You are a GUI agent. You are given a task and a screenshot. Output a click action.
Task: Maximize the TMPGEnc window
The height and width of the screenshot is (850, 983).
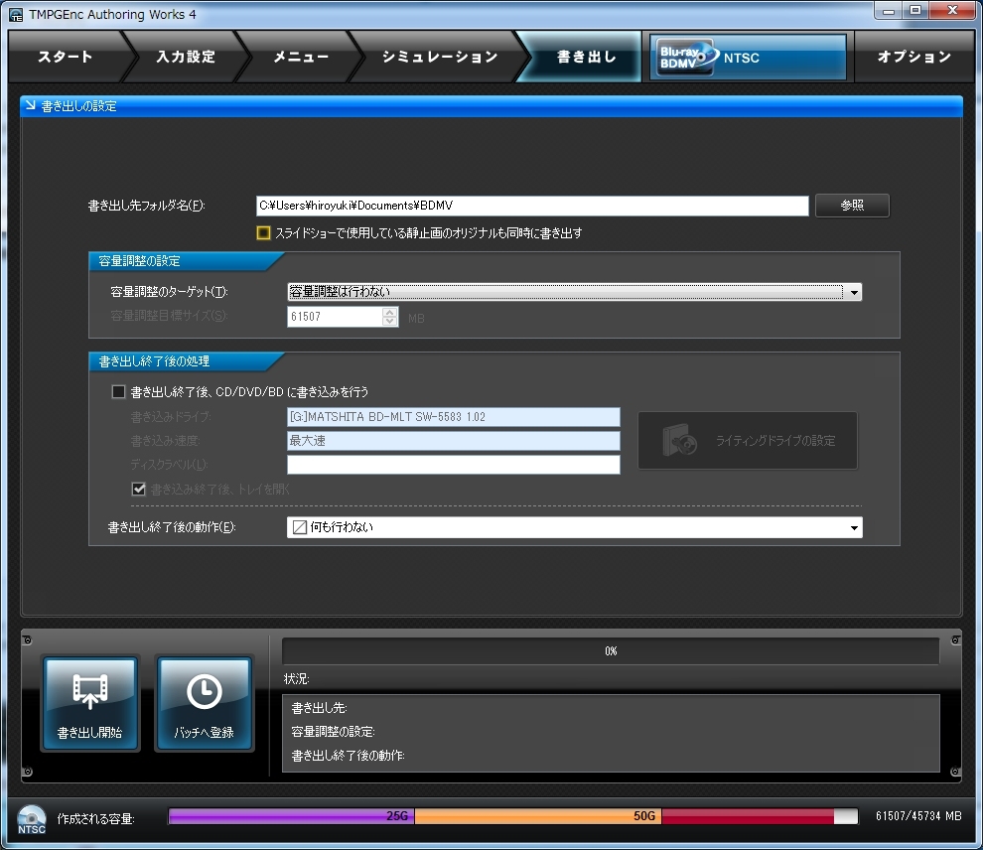915,11
